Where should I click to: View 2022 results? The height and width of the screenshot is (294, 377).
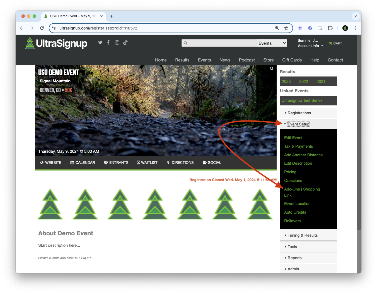click(304, 81)
